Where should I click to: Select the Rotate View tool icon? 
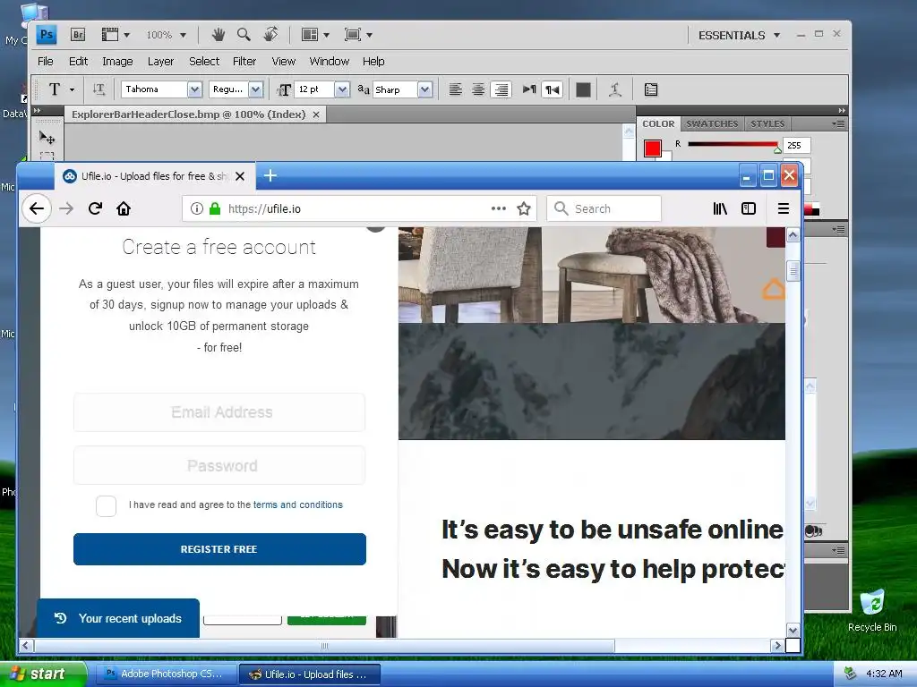click(270, 35)
